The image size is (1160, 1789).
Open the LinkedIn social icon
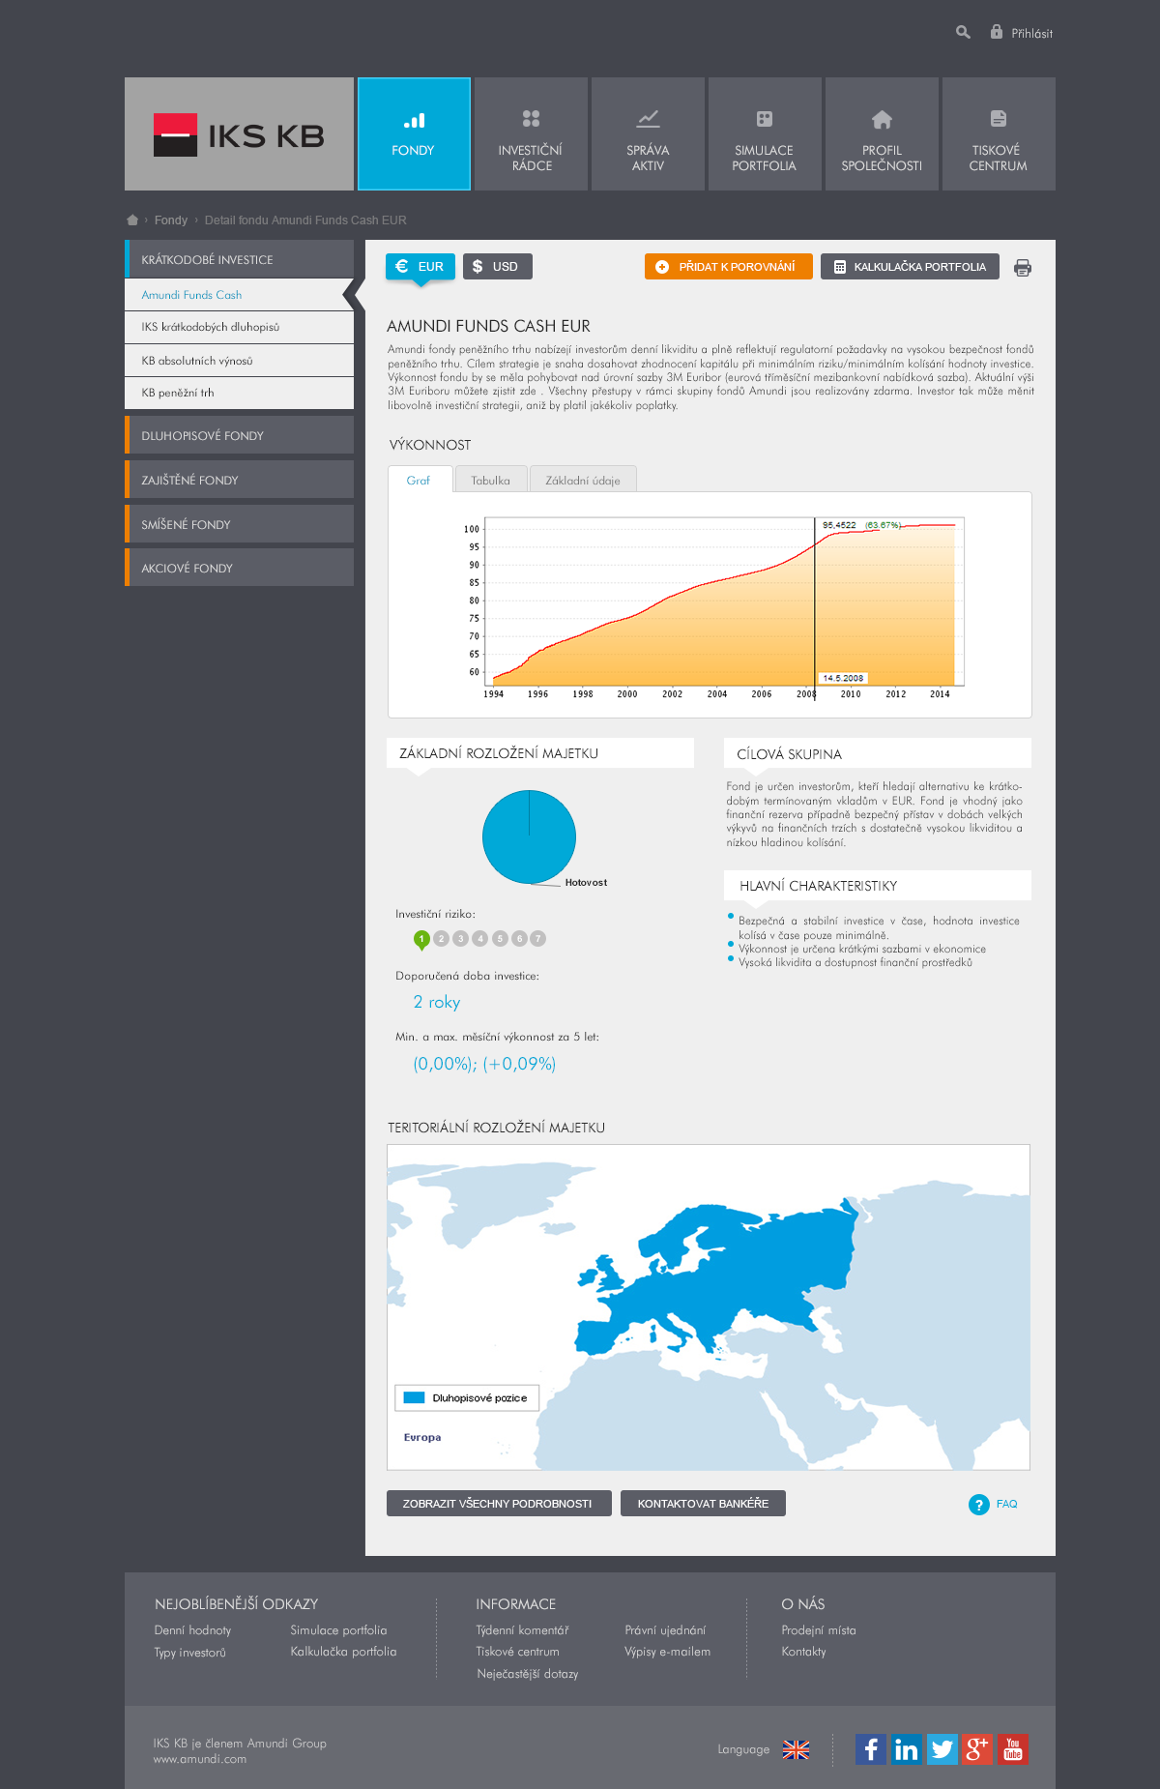click(906, 1749)
